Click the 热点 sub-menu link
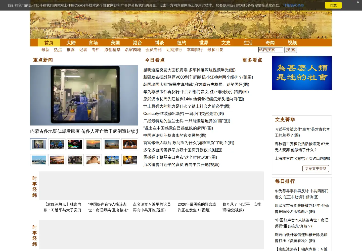Viewport: 362px width, 251px height. pos(58,50)
